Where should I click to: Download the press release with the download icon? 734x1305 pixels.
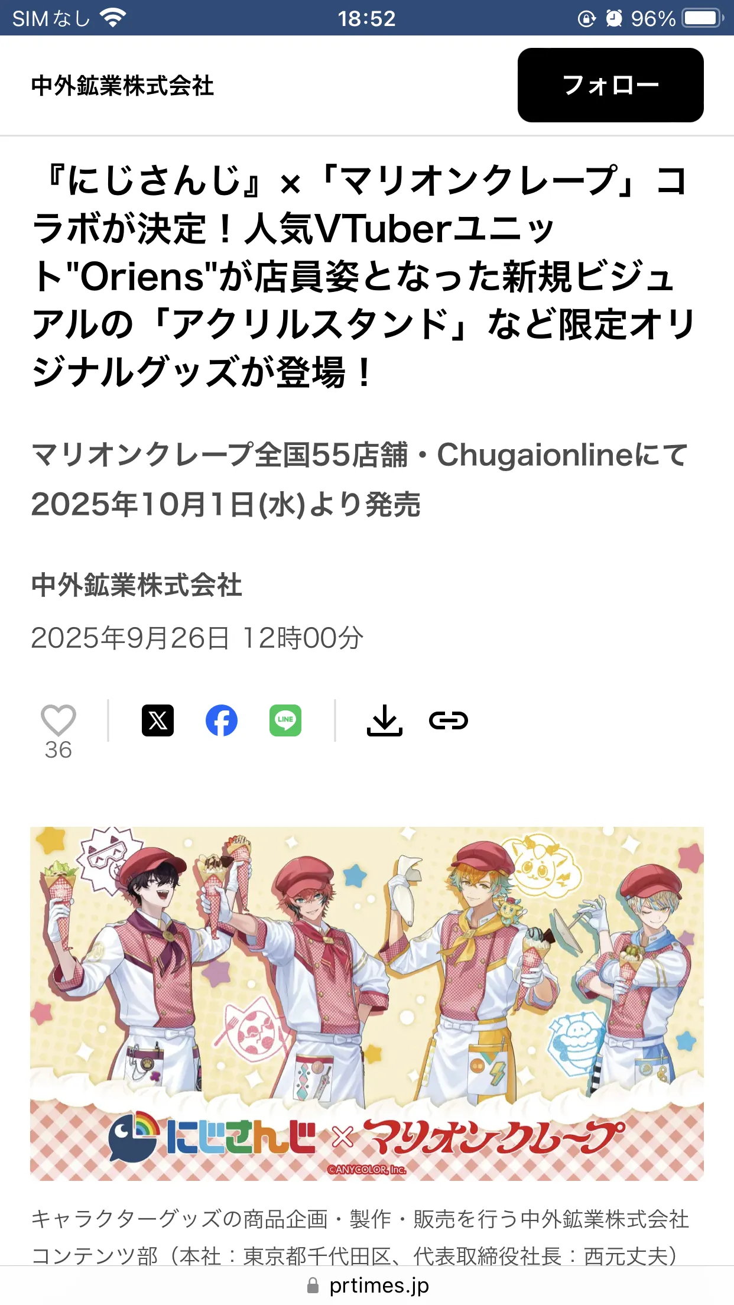coord(385,720)
